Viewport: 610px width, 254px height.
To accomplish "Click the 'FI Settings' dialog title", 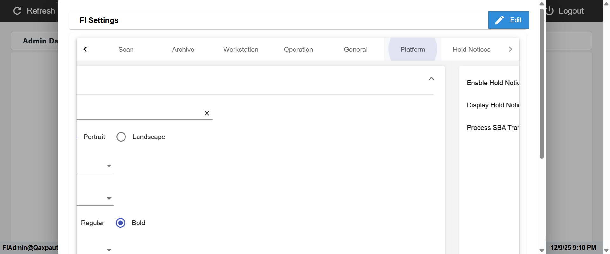I will click(x=99, y=20).
